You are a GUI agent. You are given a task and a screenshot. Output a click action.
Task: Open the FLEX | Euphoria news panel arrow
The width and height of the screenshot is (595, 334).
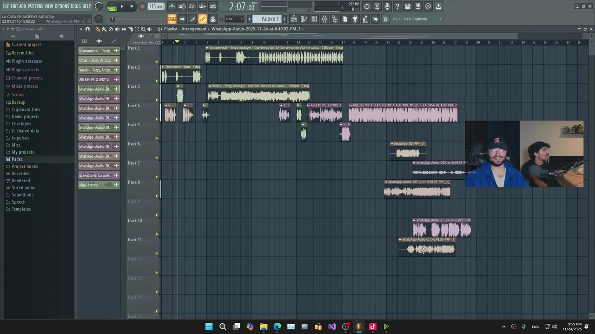click(x=441, y=19)
